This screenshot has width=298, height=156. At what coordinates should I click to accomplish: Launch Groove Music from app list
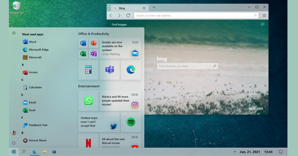click(35, 140)
